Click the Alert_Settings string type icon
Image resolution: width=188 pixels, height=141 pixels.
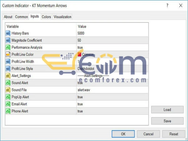pos(8,76)
